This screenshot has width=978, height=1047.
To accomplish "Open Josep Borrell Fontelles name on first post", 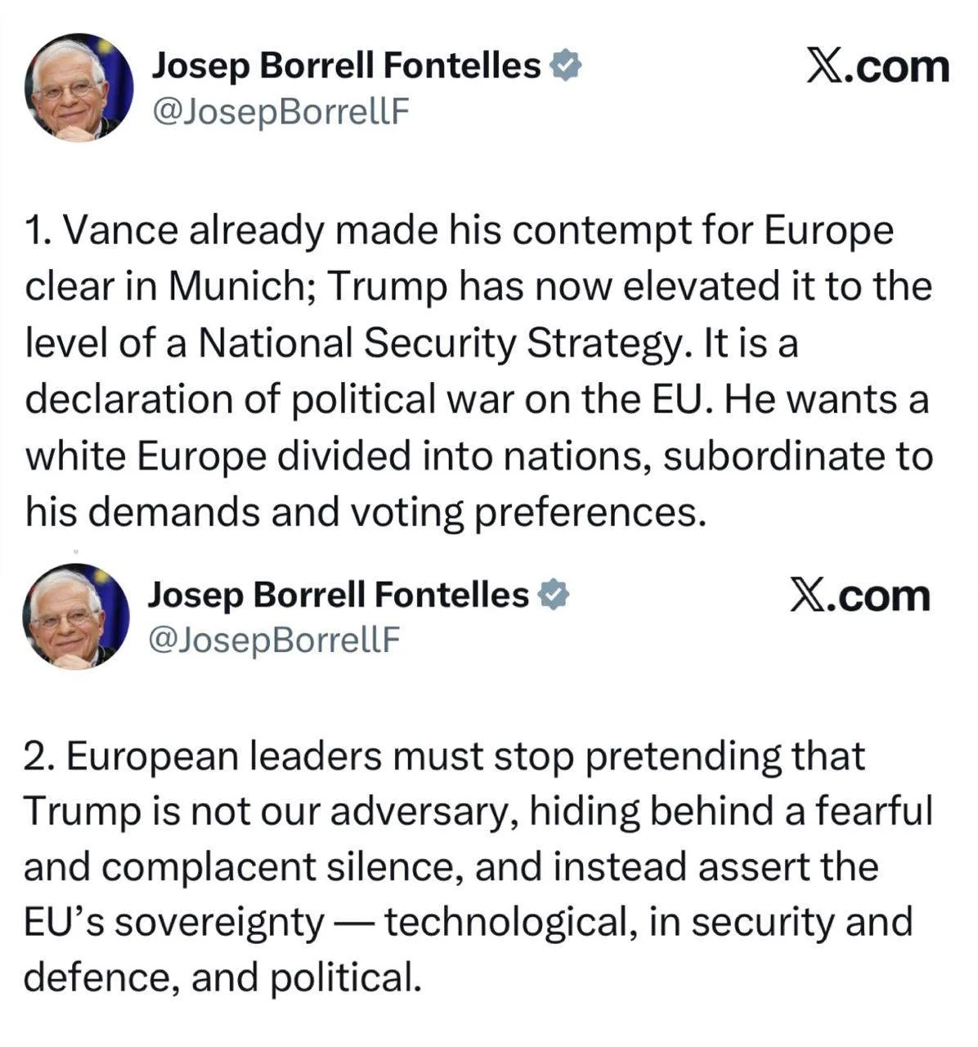I will point(347,65).
